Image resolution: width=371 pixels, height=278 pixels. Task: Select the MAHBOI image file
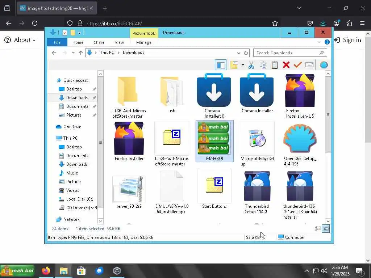click(x=214, y=141)
